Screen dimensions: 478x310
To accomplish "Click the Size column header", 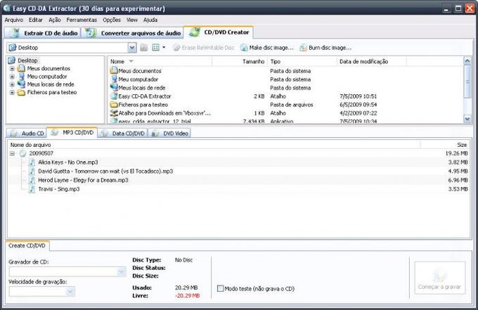I will pyautogui.click(x=446, y=145).
